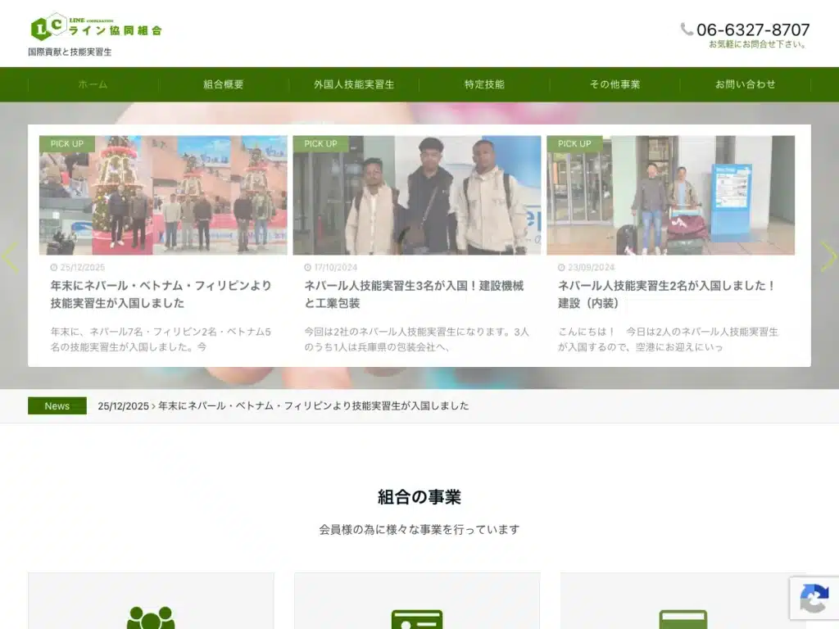Screen dimensions: 839x629
Task: Click the credit card icon in right card
Action: (683, 619)
